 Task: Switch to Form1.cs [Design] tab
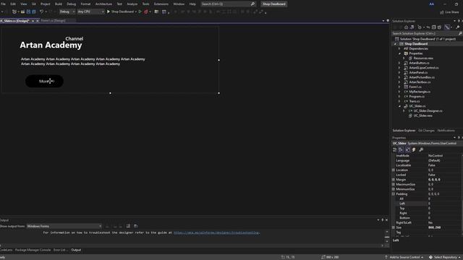(x=53, y=21)
